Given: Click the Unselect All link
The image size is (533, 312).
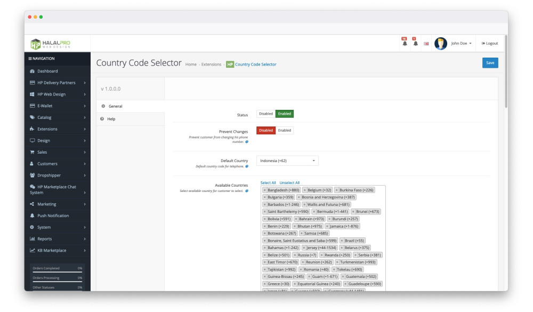Looking at the screenshot, I should [289, 183].
